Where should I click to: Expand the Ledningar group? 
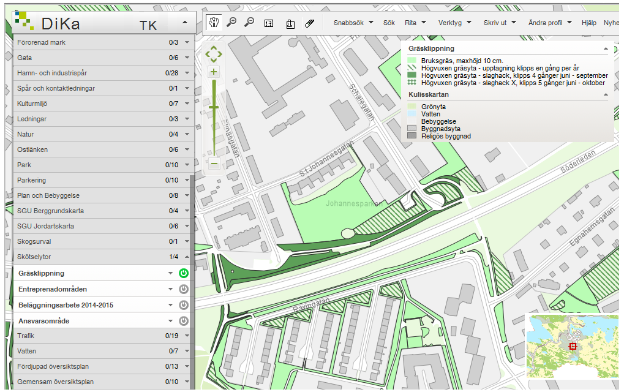(187, 119)
